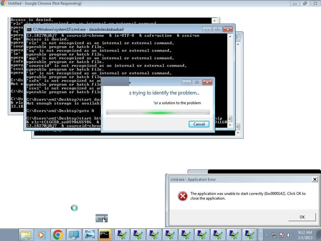This screenshot has width=321, height=241.
Task: Click scroll up arrow in front cmd window
Action: (x=230, y=36)
